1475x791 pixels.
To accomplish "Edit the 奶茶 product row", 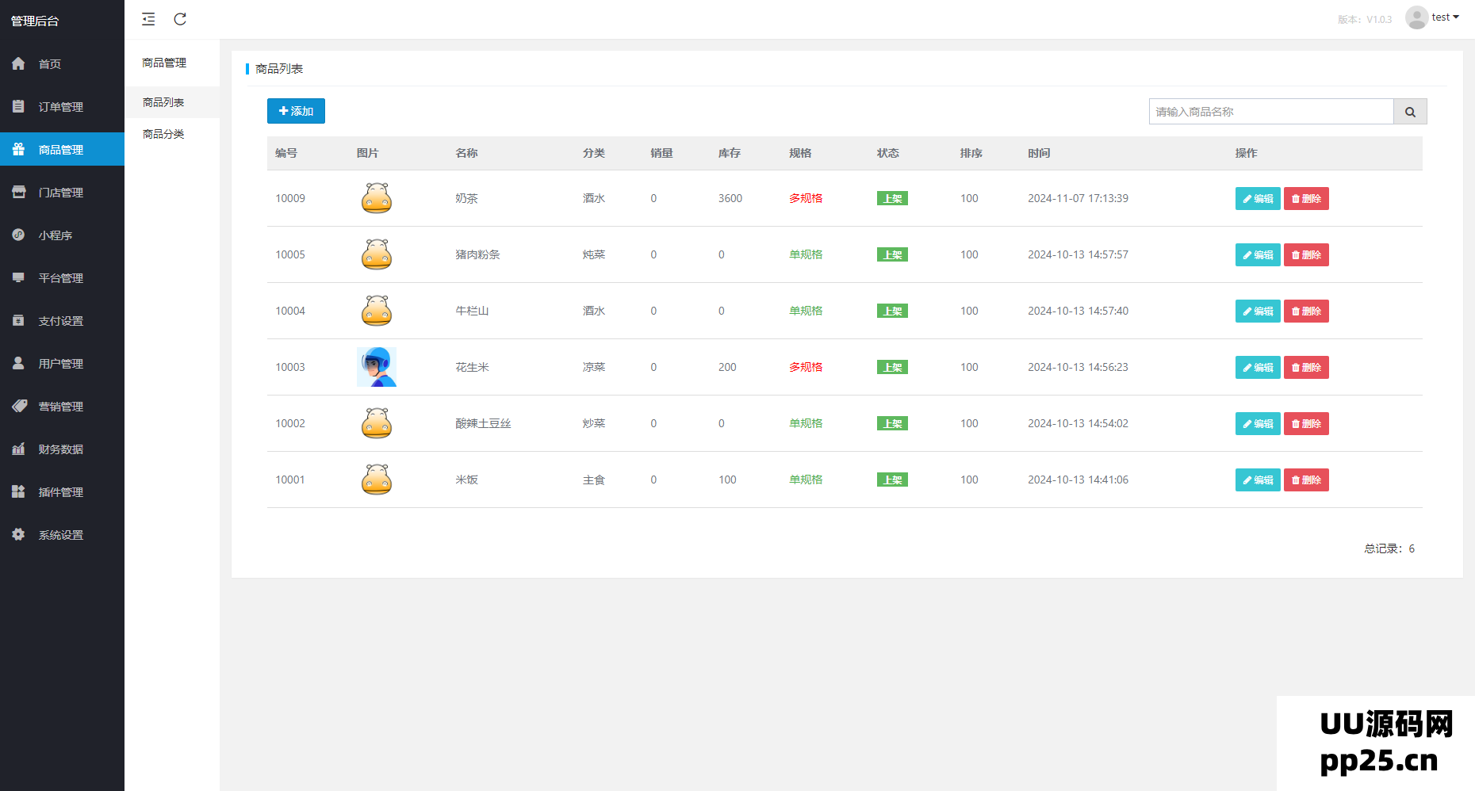I will (x=1258, y=199).
